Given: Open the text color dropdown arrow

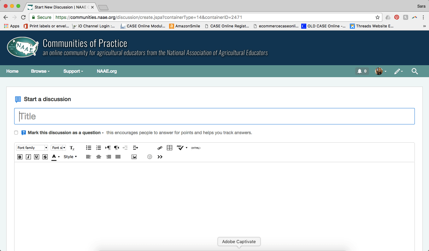Looking at the screenshot, I should (x=59, y=157).
